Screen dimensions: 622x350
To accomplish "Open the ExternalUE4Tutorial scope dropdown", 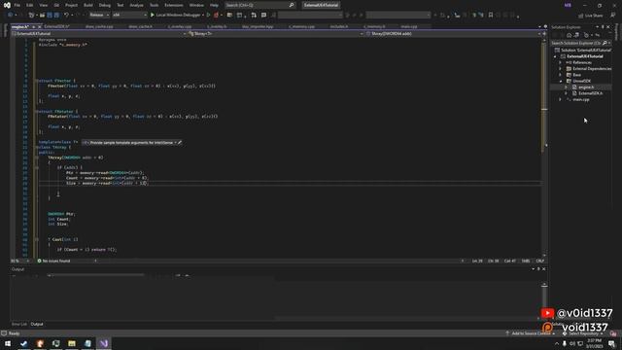I will (99, 34).
